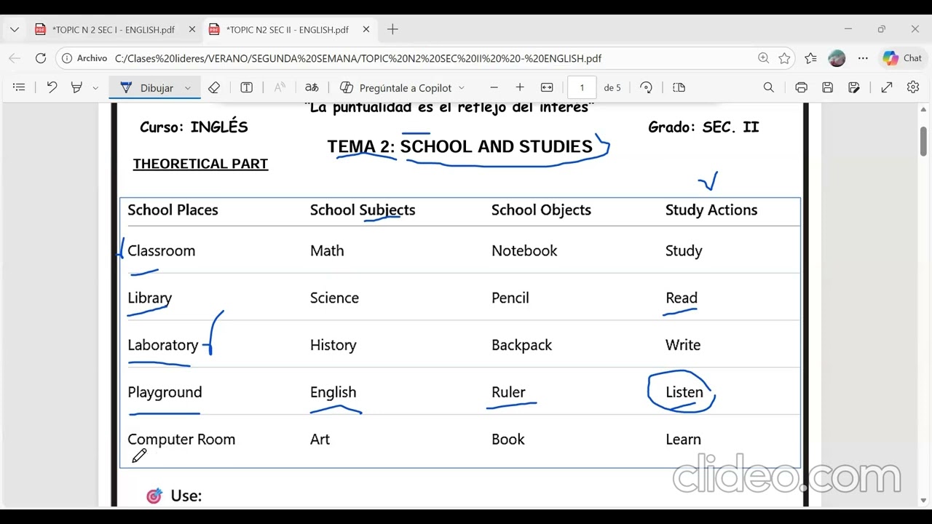Select the eraser tool
This screenshot has width=932, height=524.
point(214,87)
